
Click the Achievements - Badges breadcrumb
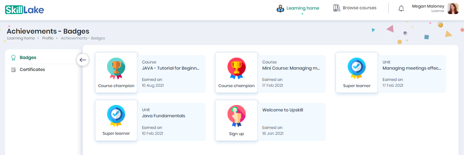tap(83, 38)
